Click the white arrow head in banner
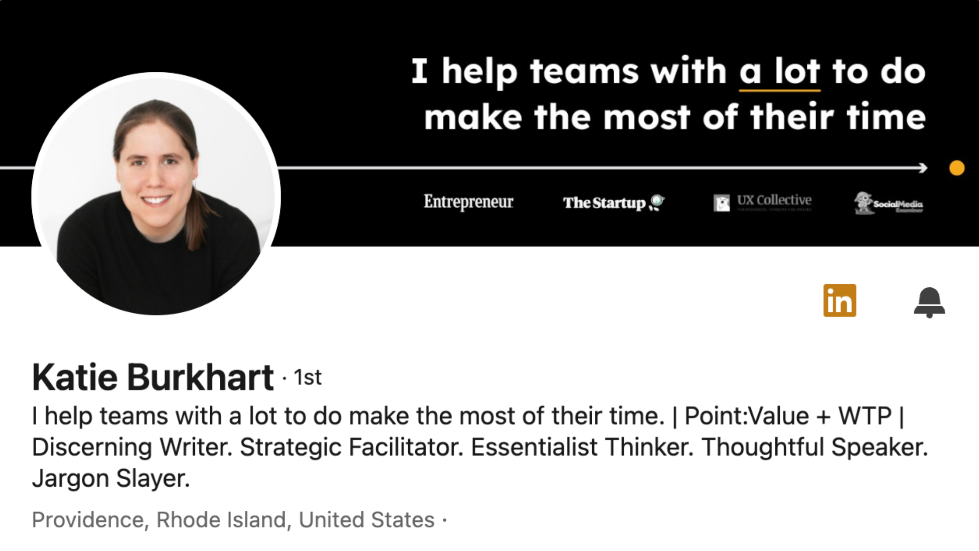The image size is (979, 551). tap(923, 168)
